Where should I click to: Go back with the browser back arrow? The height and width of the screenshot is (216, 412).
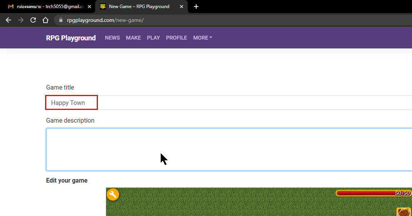8,20
